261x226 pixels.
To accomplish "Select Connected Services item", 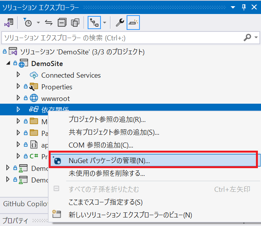I will 71,75.
